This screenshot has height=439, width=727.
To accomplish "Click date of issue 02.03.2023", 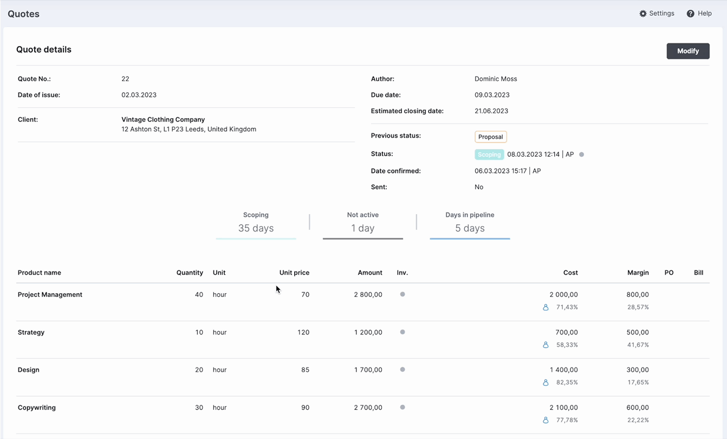I will [x=139, y=95].
